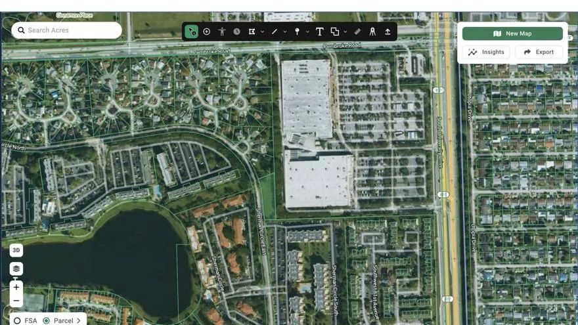Expand Parcel options arrow
Viewport: 578px width, 325px height.
pos(79,320)
